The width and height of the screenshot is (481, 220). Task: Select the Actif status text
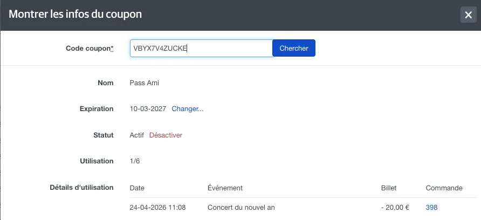tap(137, 135)
